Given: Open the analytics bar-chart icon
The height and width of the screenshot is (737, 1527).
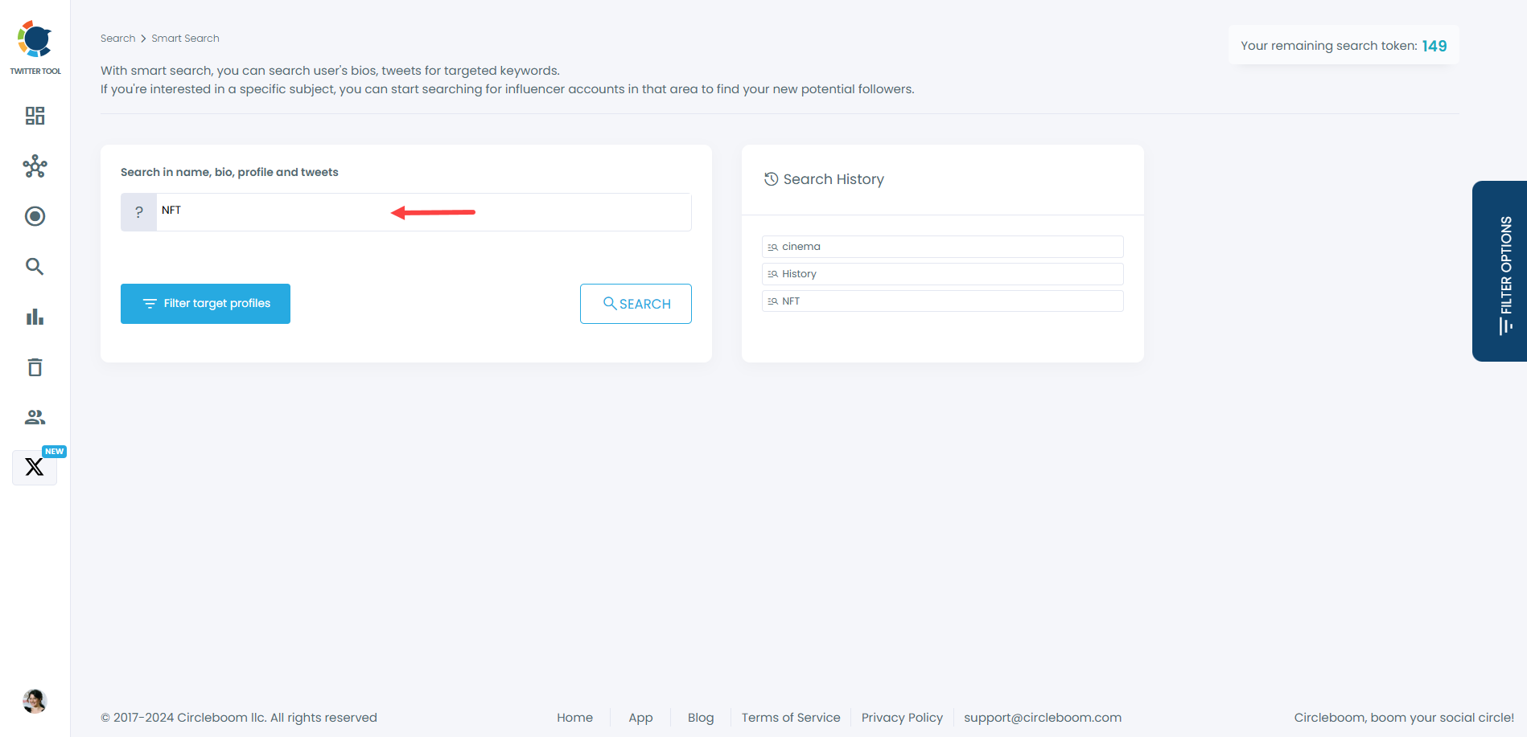Looking at the screenshot, I should point(35,317).
